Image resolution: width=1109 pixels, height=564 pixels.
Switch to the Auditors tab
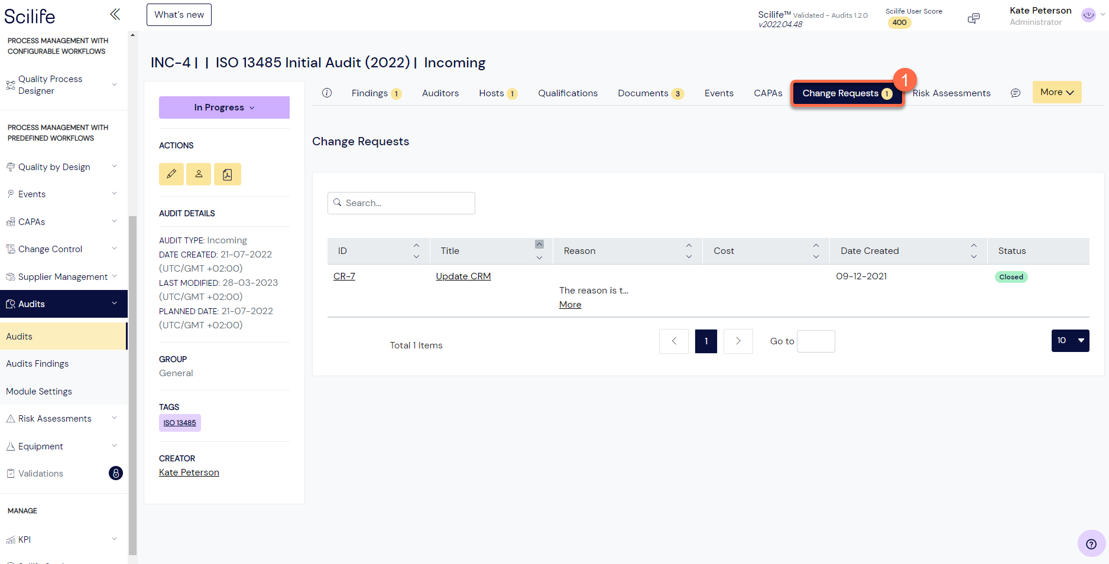(x=440, y=93)
